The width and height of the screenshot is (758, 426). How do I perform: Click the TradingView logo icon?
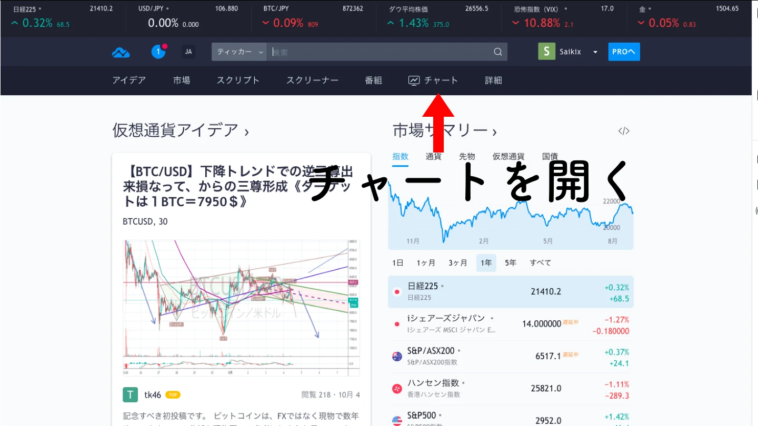coord(121,52)
